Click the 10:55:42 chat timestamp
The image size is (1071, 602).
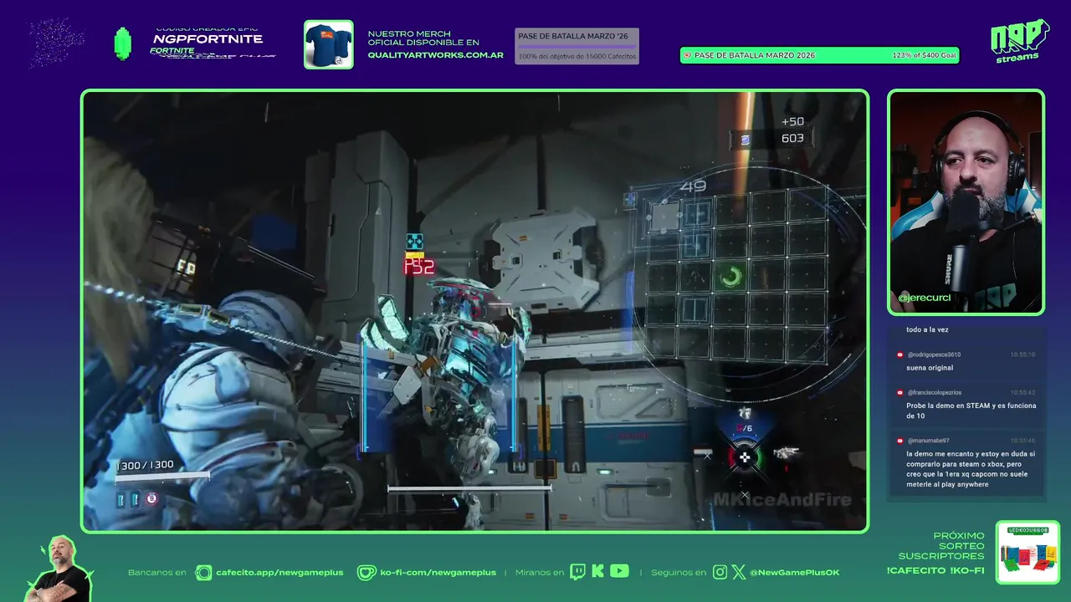click(1022, 392)
